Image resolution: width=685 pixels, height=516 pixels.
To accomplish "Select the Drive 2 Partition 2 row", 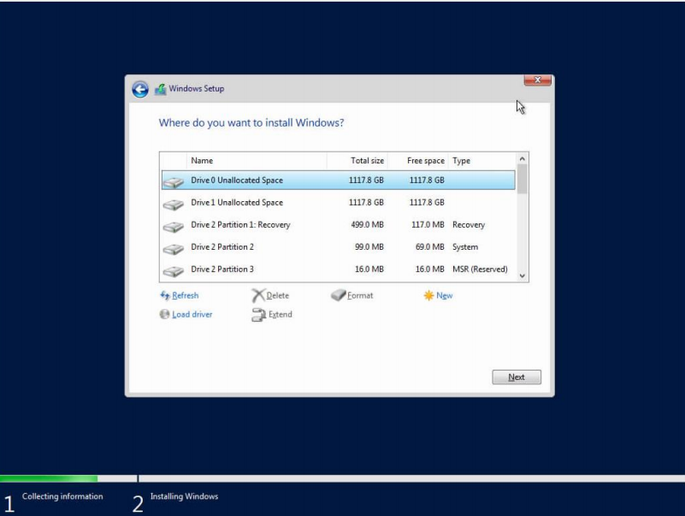I will coord(338,247).
